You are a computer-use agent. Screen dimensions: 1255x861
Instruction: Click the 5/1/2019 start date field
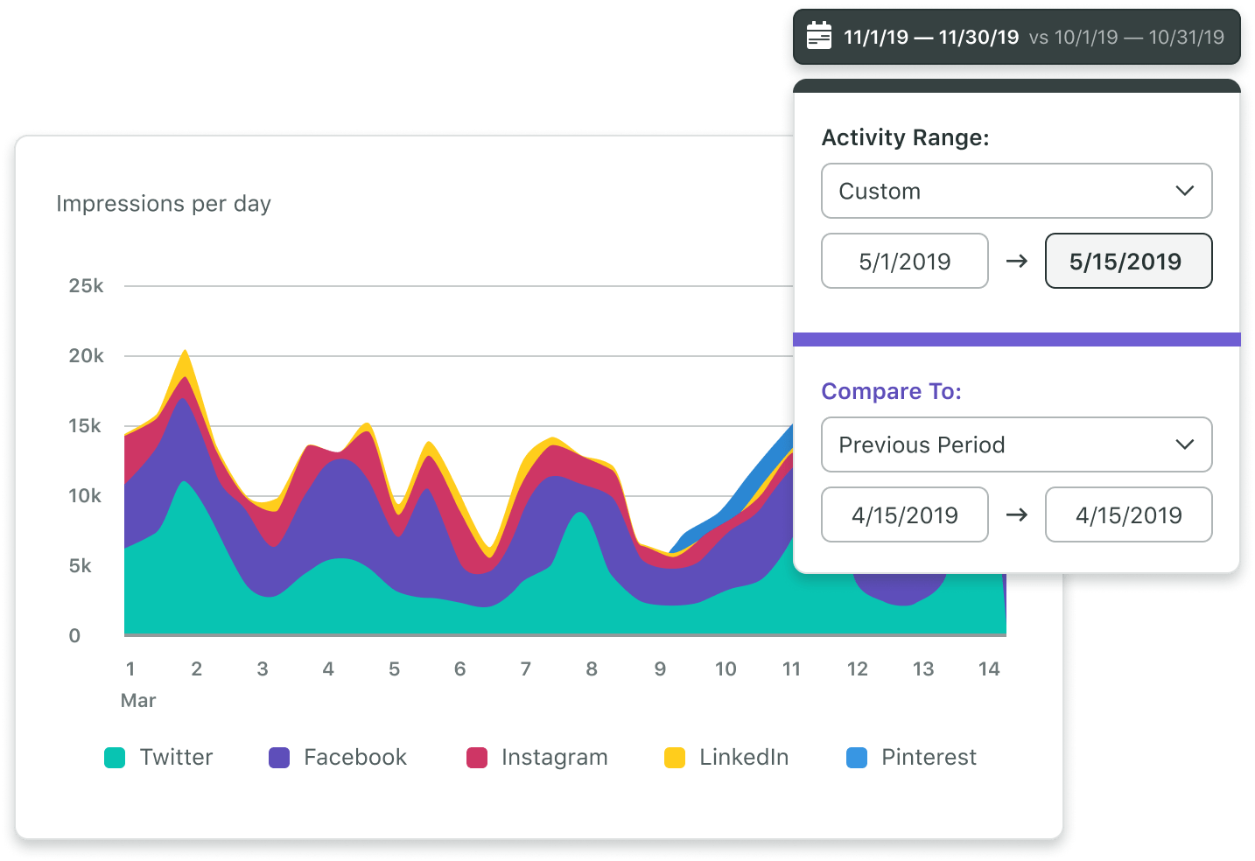tap(904, 261)
